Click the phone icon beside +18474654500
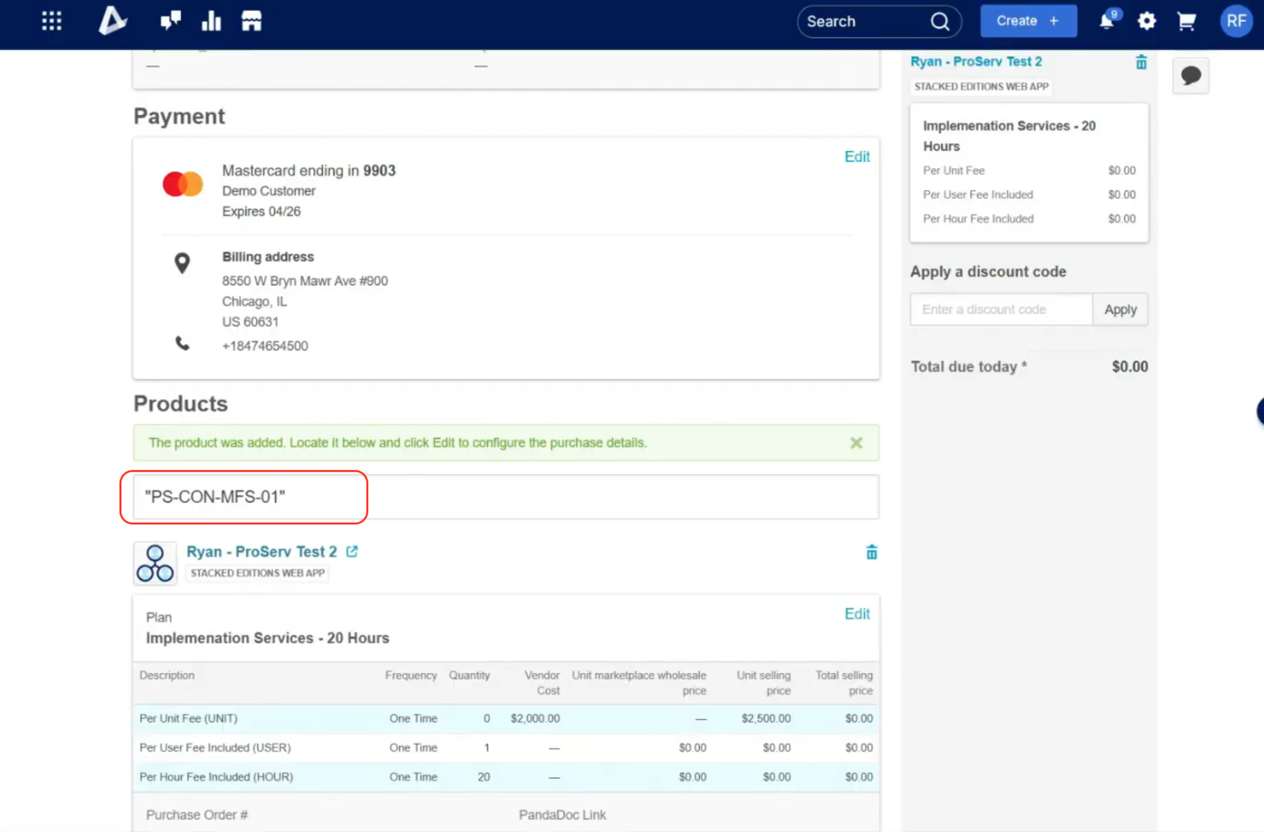The width and height of the screenshot is (1264, 832). pyautogui.click(x=182, y=343)
